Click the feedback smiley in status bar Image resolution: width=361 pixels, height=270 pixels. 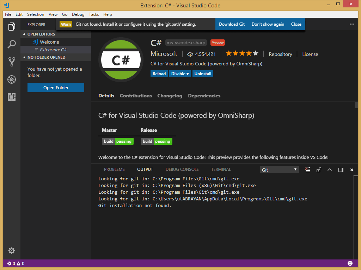[x=350, y=263]
